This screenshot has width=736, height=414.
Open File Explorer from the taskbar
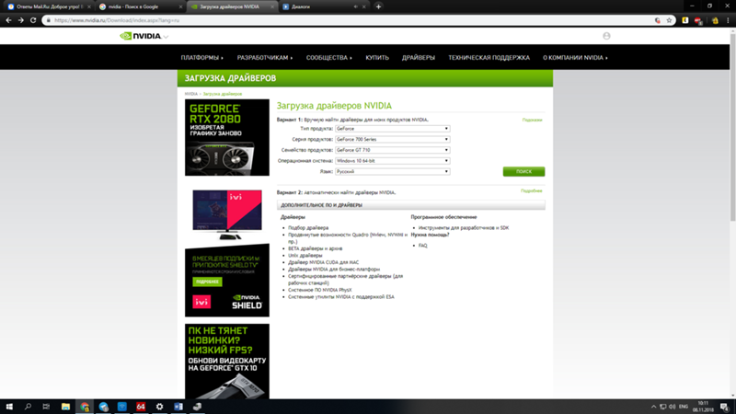(65, 407)
